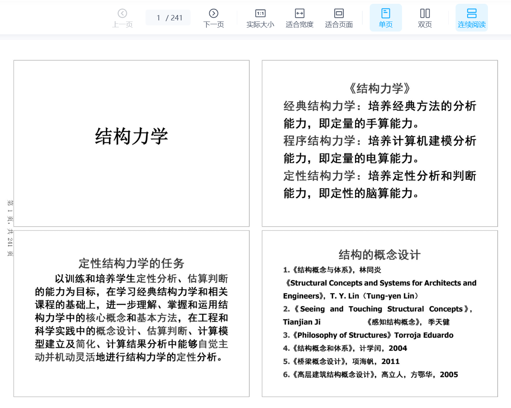511x408 pixels.
Task: Switch to single page view (单页)
Action: 385,18
